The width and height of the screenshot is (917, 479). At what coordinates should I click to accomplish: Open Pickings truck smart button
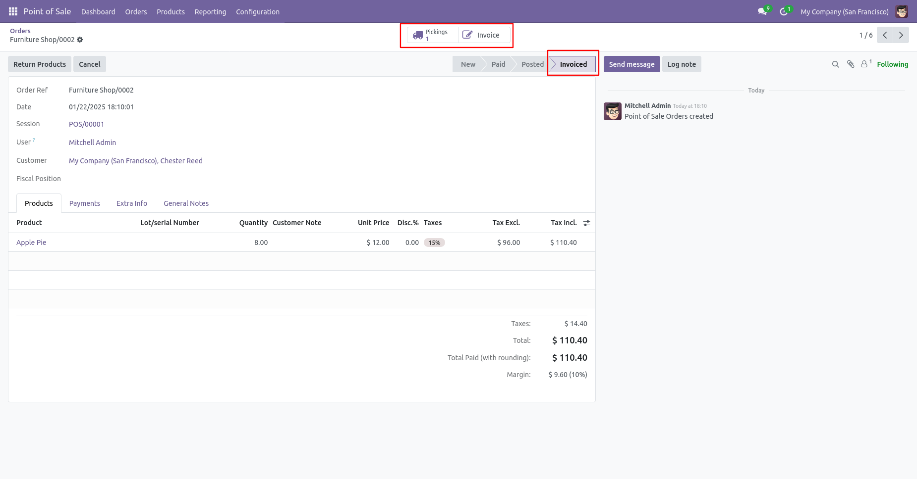(432, 35)
